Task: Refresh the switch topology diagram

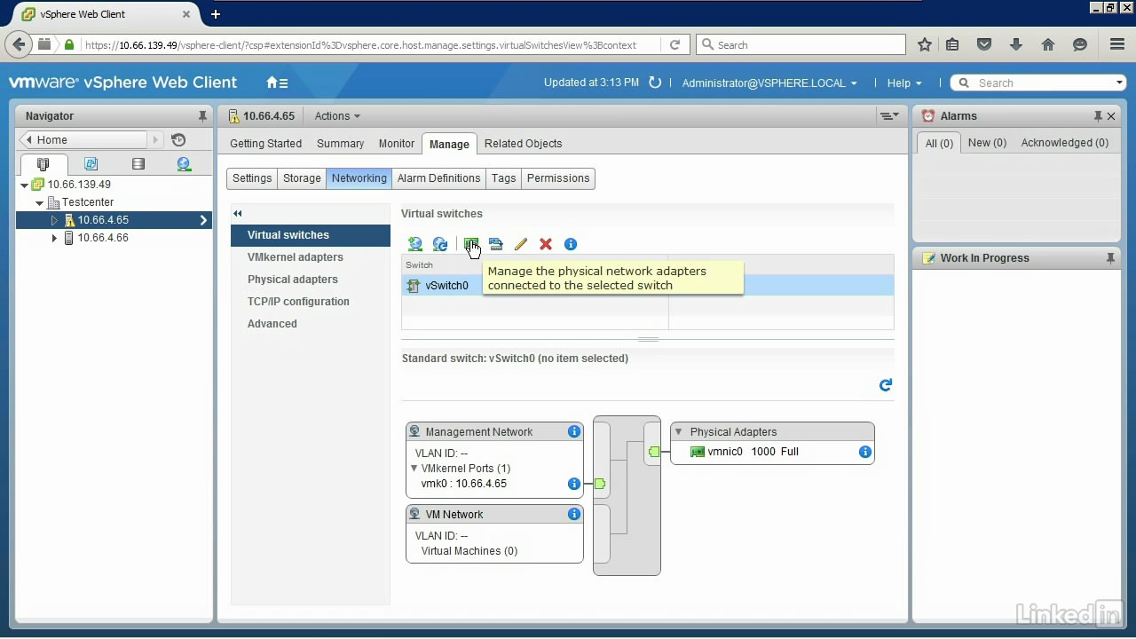Action: tap(885, 385)
